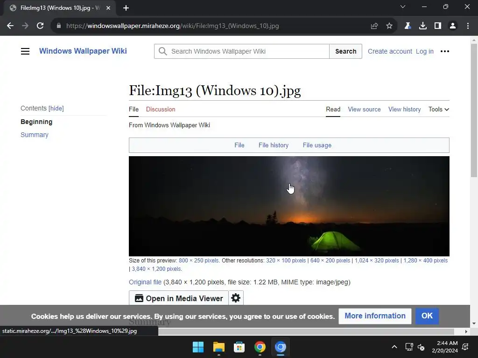The image size is (478, 358).
Task: Bookmark this page with star
Action: coord(389,26)
